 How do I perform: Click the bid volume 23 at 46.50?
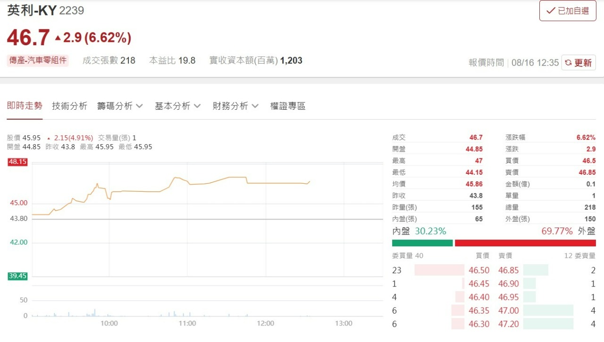tap(396, 270)
